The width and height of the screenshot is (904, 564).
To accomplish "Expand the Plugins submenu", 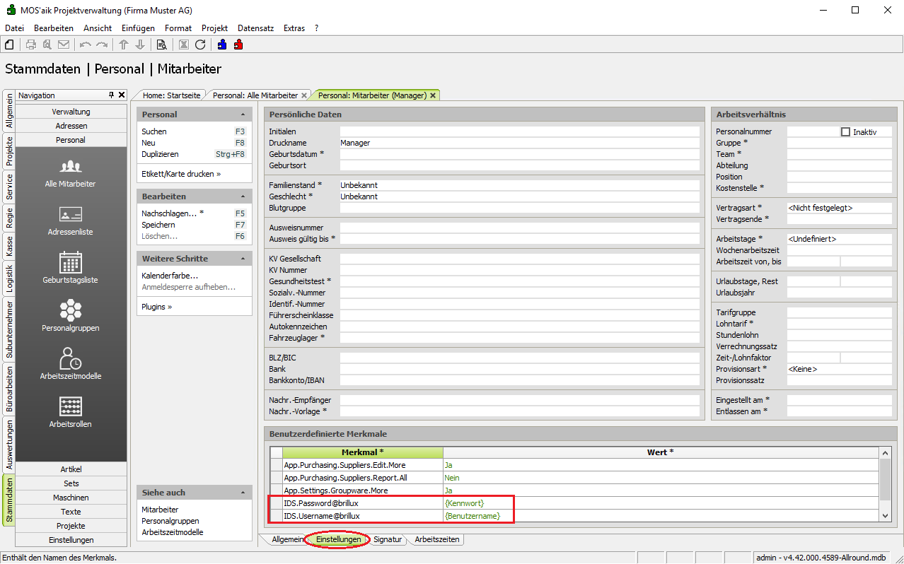I will (x=157, y=307).
